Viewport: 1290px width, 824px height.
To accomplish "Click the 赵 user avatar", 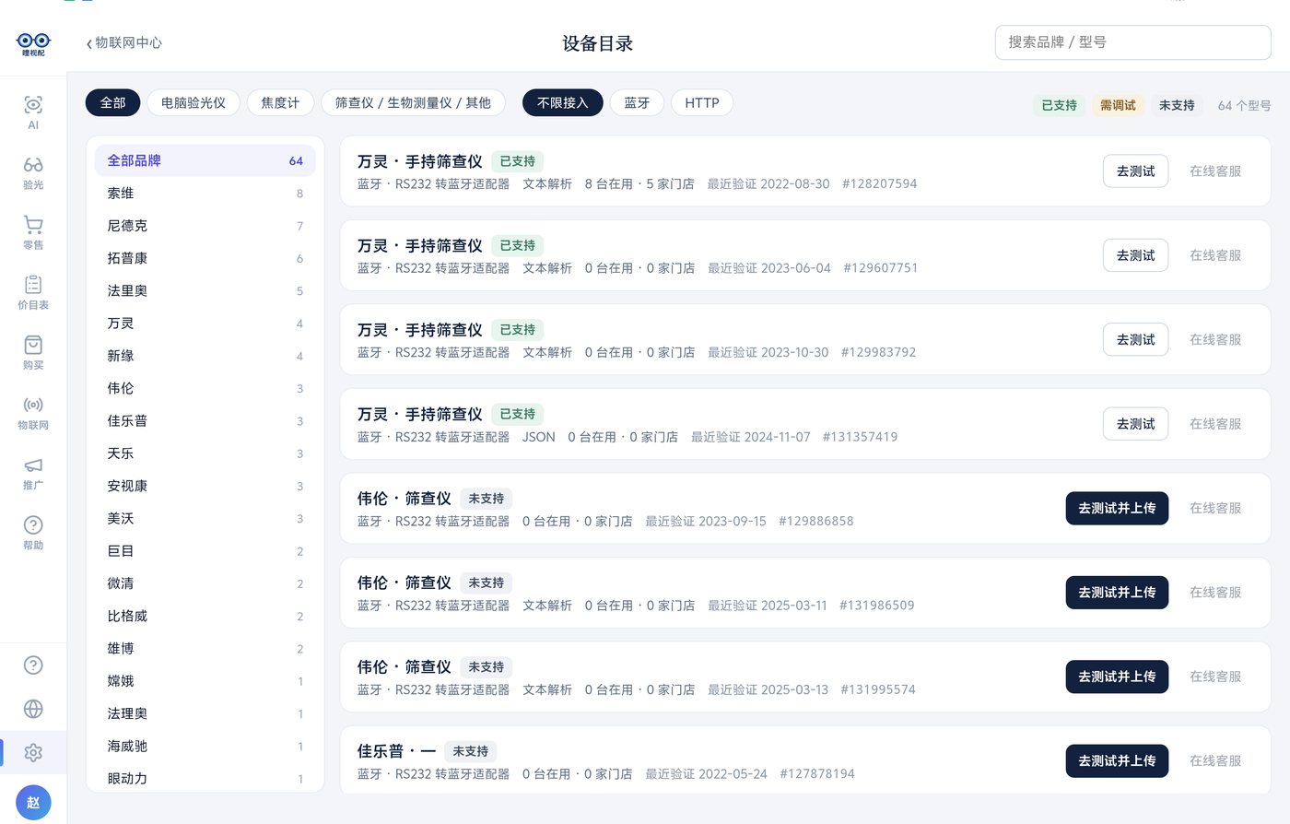I will (33, 803).
